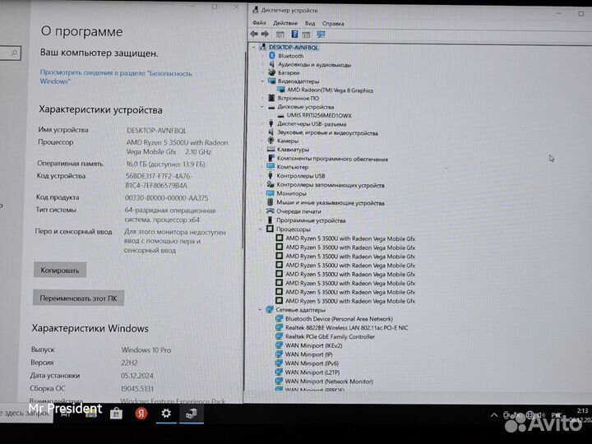Click the taskbar language indicator РУС
Image resolution: width=592 pixels, height=444 pixels.
[x=557, y=415]
